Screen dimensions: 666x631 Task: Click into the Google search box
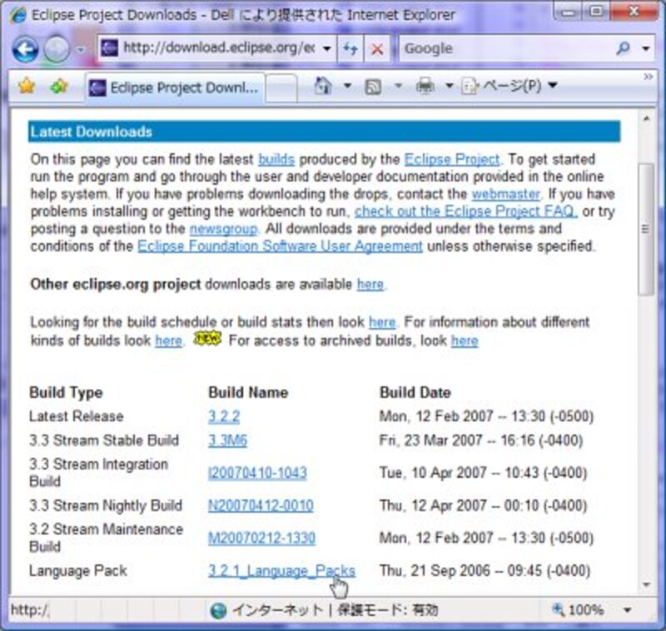point(504,48)
